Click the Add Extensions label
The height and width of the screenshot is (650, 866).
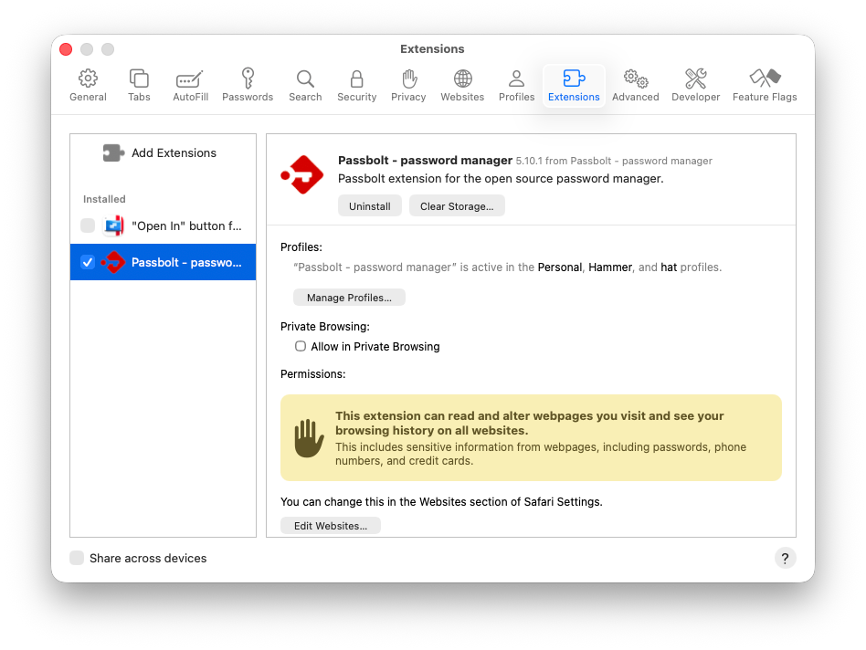(x=174, y=152)
